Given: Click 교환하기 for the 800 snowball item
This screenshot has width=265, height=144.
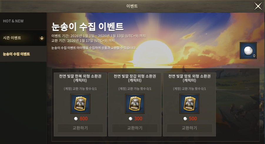Looking at the screenshot, I should [80, 128].
